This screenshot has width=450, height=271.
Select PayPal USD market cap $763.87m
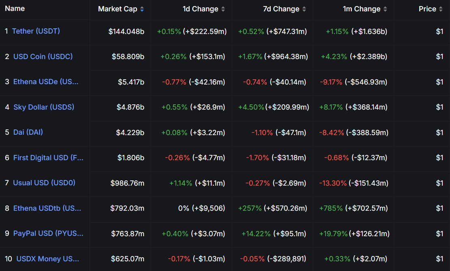[128, 234]
